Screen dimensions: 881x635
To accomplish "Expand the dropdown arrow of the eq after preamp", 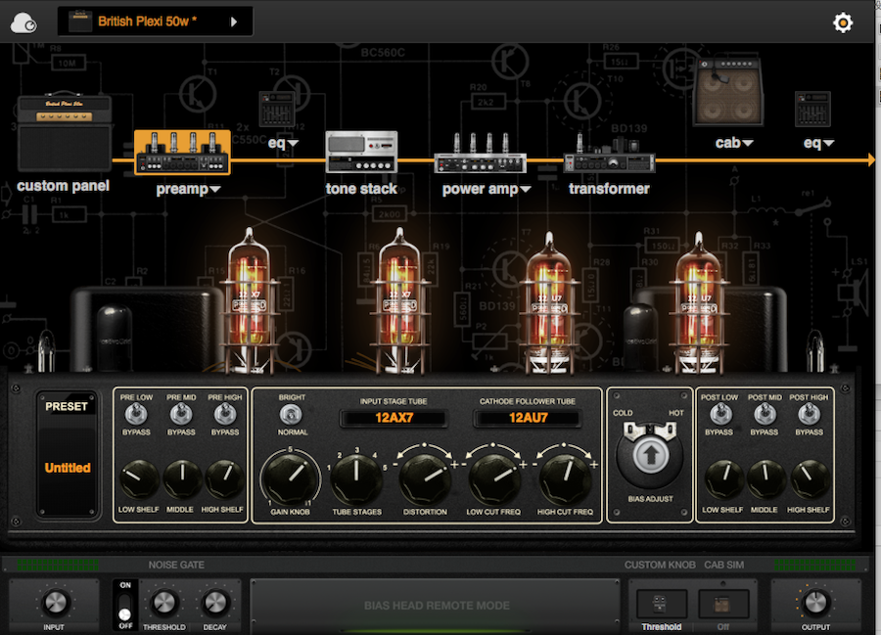I will (292, 143).
